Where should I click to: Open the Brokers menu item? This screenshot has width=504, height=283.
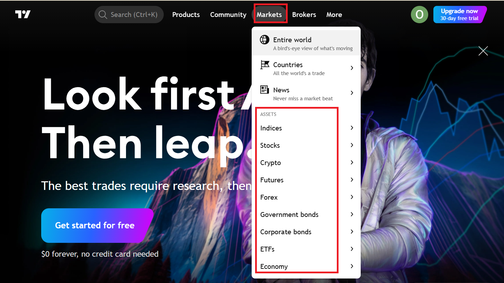(x=304, y=15)
